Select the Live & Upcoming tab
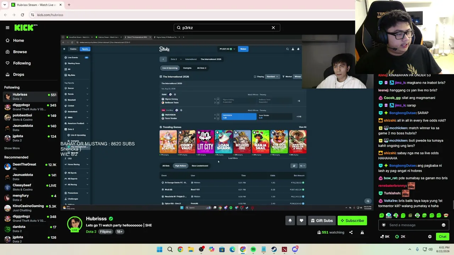The height and width of the screenshot is (255, 454). [170, 68]
